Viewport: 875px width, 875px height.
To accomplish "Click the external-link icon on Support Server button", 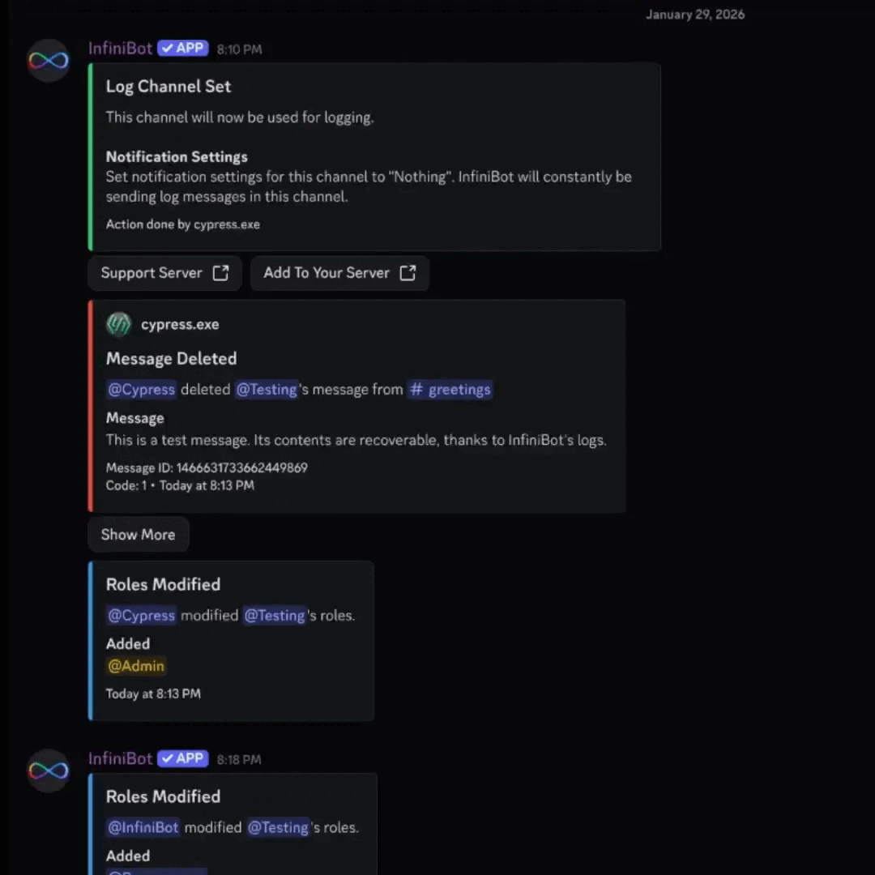I will [x=220, y=273].
